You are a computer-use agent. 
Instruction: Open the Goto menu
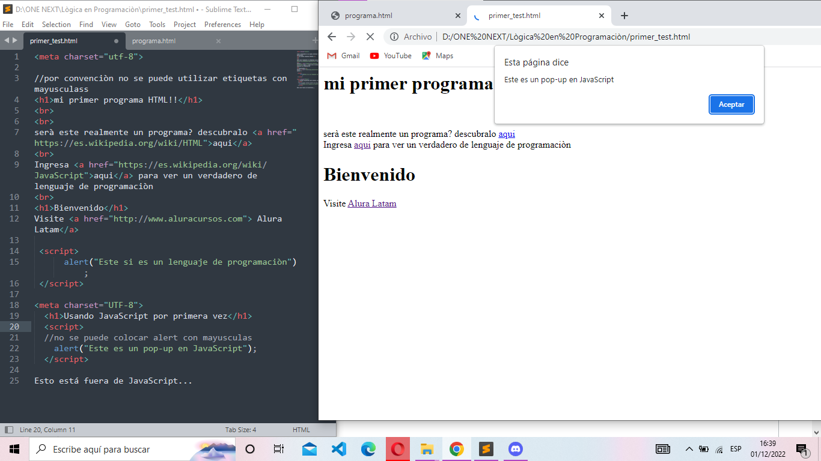[133, 25]
